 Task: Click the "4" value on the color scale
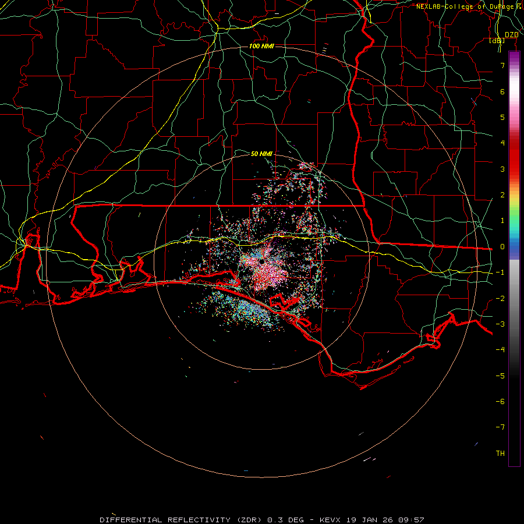pos(502,143)
